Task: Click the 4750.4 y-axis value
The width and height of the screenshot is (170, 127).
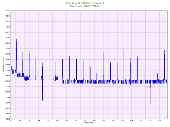Action: (x=8, y=16)
